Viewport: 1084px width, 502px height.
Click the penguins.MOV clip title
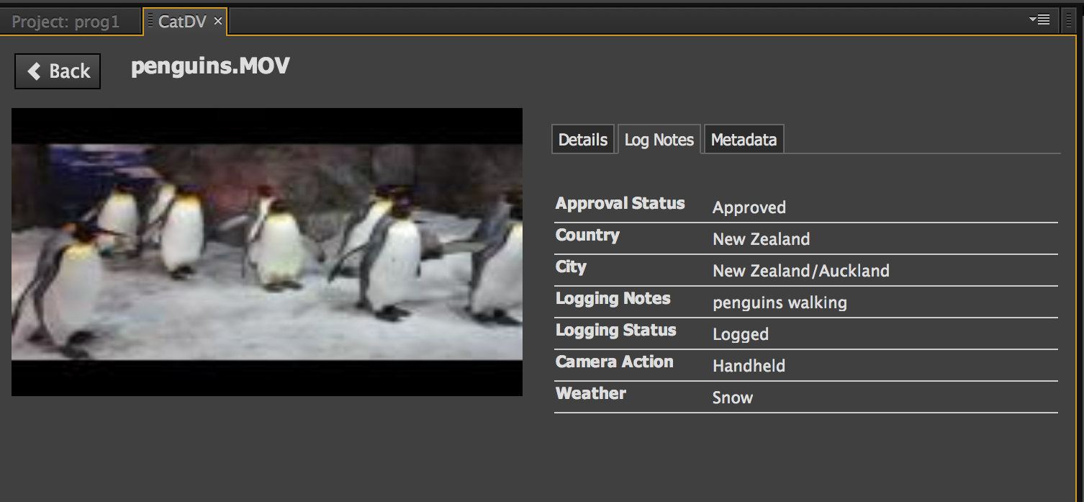point(210,66)
